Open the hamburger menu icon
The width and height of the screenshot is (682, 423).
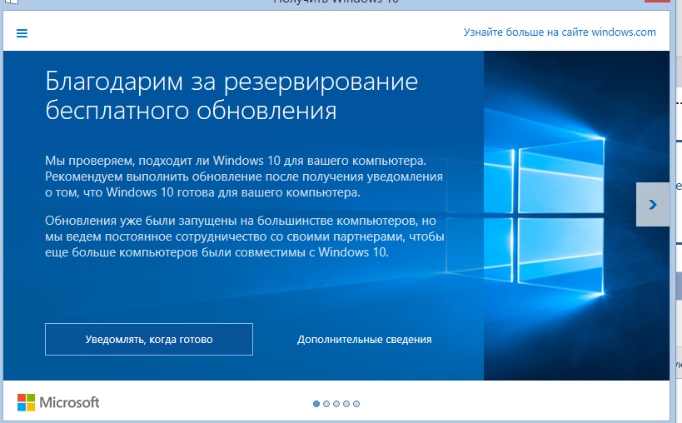[22, 33]
